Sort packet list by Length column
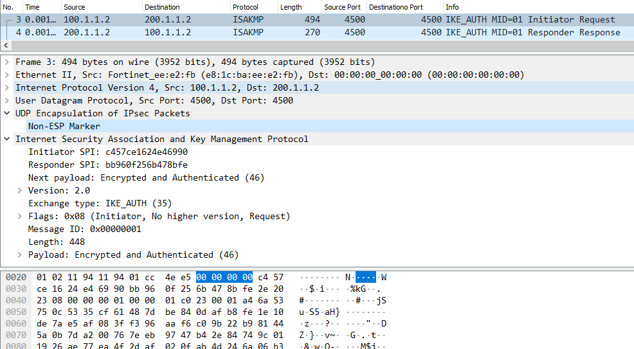 click(x=291, y=7)
